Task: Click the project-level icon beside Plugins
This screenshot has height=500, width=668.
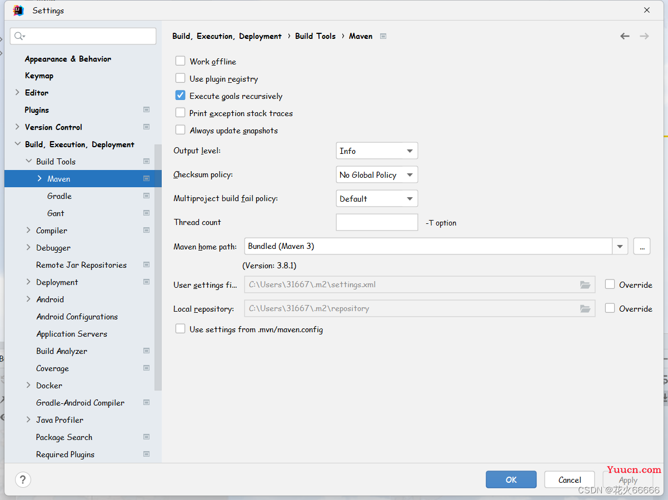Action: coord(146,110)
